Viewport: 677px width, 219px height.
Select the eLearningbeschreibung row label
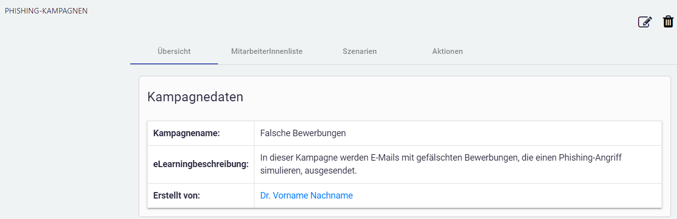pyautogui.click(x=201, y=164)
